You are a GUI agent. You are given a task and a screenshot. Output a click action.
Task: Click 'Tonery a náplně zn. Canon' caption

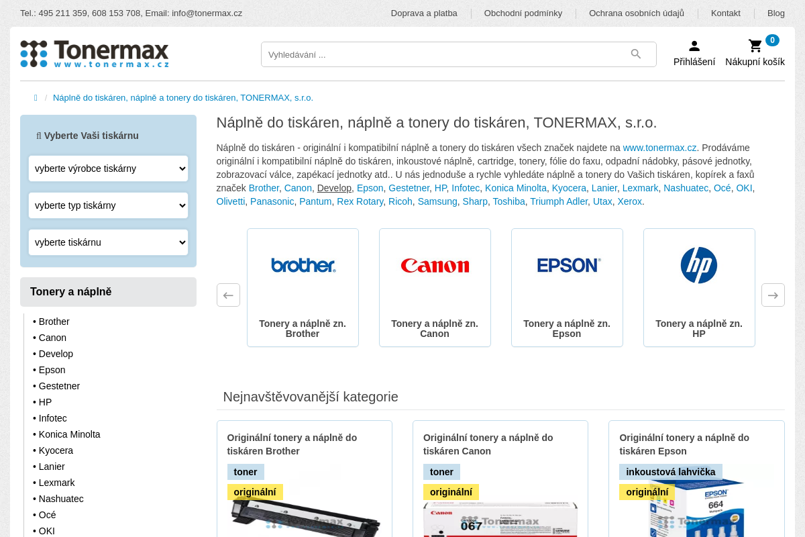[x=435, y=329]
